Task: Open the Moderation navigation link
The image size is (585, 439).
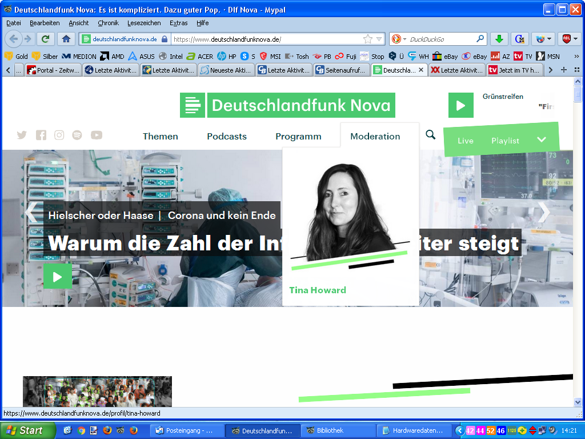Action: [375, 136]
